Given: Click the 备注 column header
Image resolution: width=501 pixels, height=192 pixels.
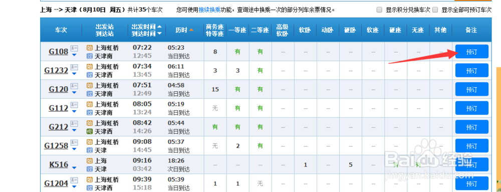Looking at the screenshot, I should [x=471, y=30].
